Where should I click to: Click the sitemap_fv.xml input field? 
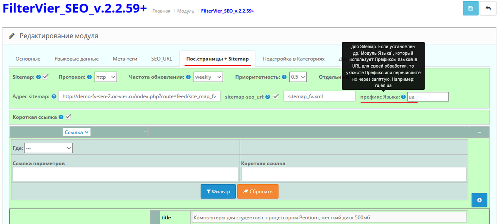[319, 96]
